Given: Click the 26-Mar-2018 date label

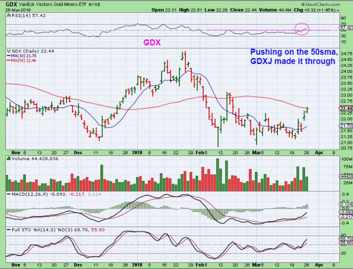Looking at the screenshot, I should (x=18, y=10).
